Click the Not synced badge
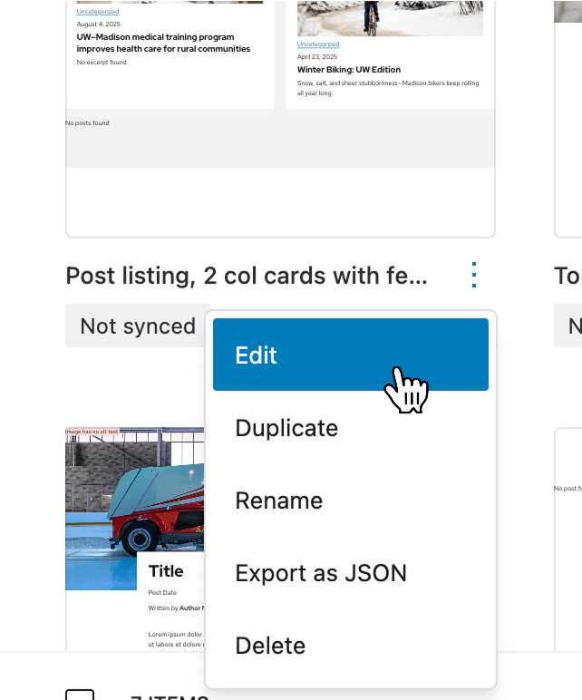Screen dimensions: 582x700 (138, 326)
